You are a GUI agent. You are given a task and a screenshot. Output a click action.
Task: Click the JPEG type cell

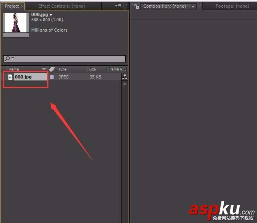pyautogui.click(x=64, y=77)
